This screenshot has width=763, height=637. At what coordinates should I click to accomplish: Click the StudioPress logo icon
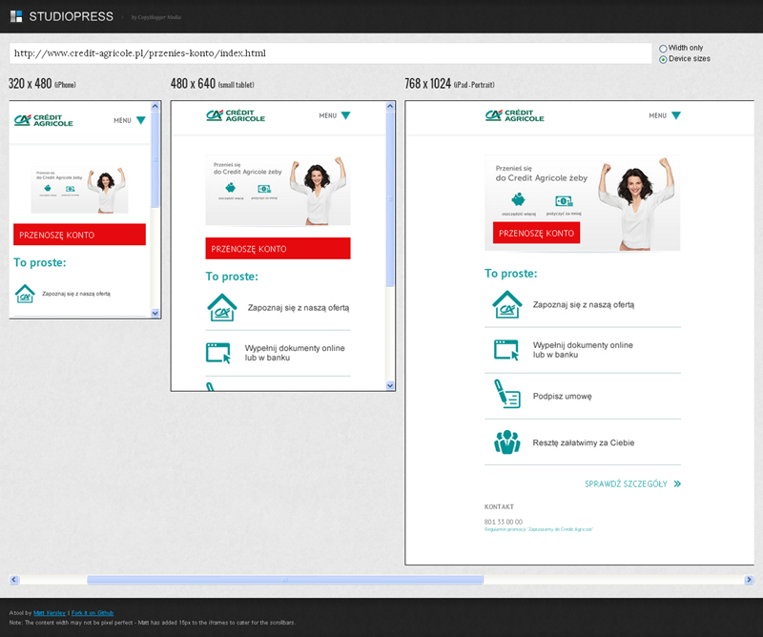click(x=15, y=16)
